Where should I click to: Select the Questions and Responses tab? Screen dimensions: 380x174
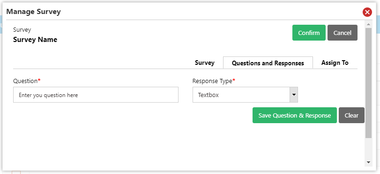coord(268,63)
